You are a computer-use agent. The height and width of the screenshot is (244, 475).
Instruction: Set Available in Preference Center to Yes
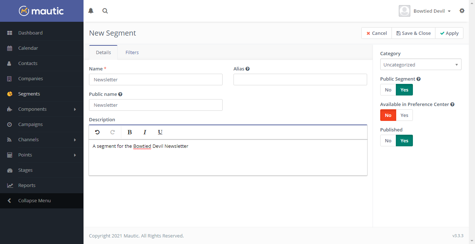point(404,115)
